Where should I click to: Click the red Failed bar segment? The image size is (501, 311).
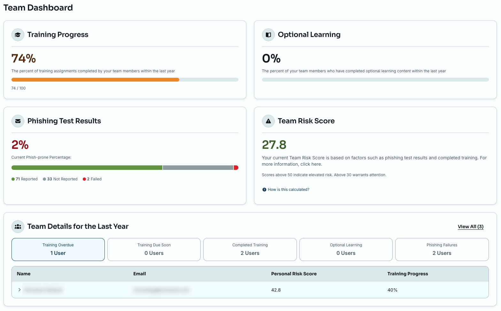click(236, 168)
